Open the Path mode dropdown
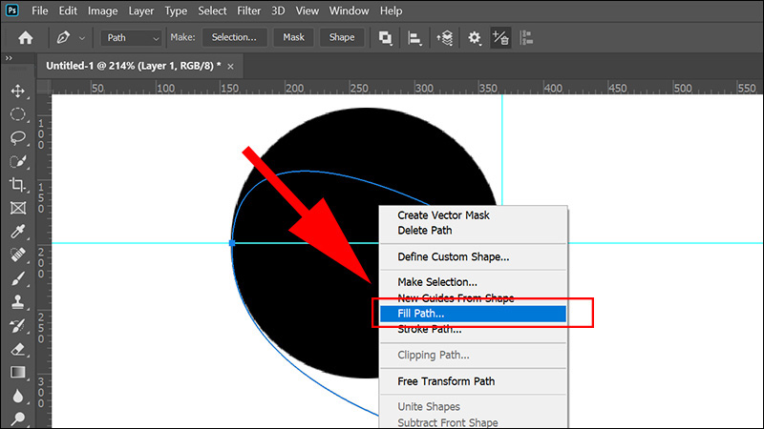The image size is (764, 429). (x=132, y=37)
